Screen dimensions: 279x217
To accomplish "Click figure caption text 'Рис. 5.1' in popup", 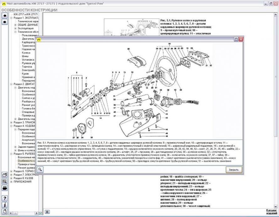I will click(42, 143).
